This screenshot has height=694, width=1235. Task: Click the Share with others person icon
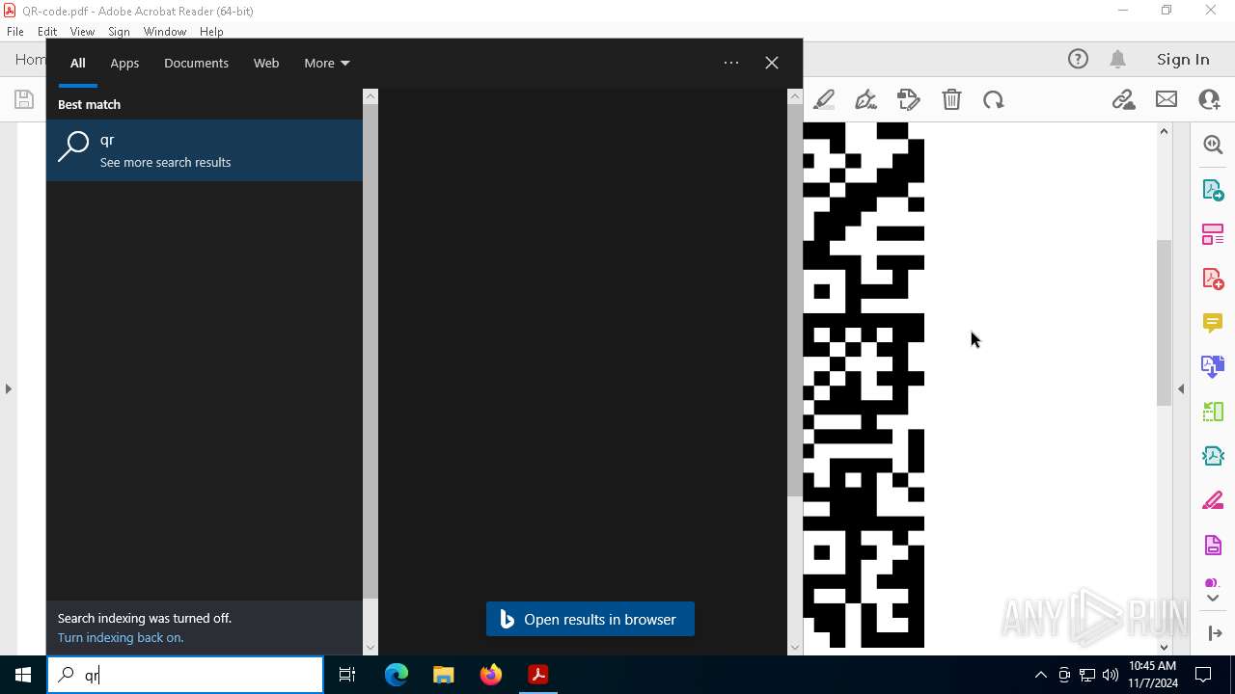click(x=1209, y=99)
